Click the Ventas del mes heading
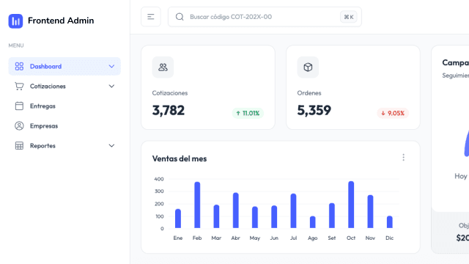 tap(180, 158)
